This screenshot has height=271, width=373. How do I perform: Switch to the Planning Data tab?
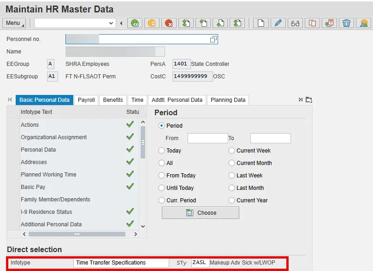click(x=228, y=100)
